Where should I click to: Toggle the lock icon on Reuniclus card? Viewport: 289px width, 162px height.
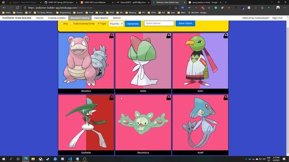tap(168, 98)
